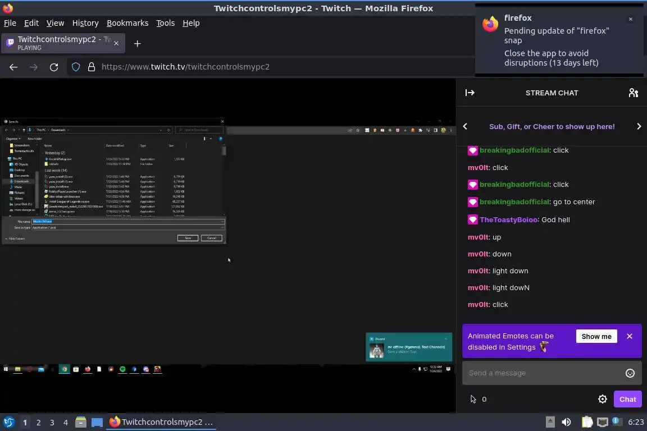Click the Search Downloads field in Save As

point(199,130)
